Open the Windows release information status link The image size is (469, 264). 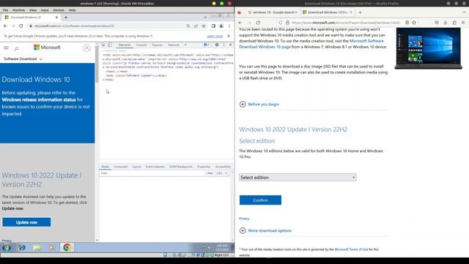click(39, 100)
